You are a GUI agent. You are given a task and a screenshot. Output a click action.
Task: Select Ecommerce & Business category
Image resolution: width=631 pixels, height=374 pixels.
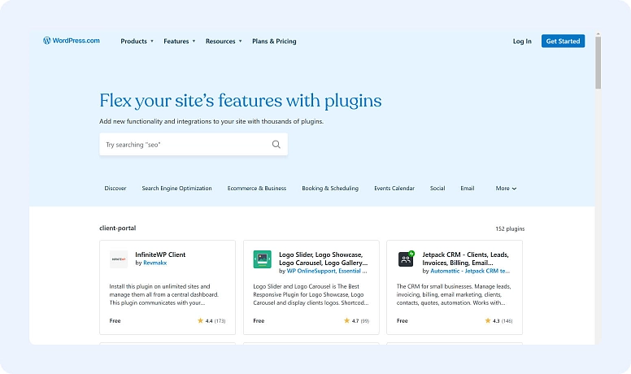tap(257, 188)
